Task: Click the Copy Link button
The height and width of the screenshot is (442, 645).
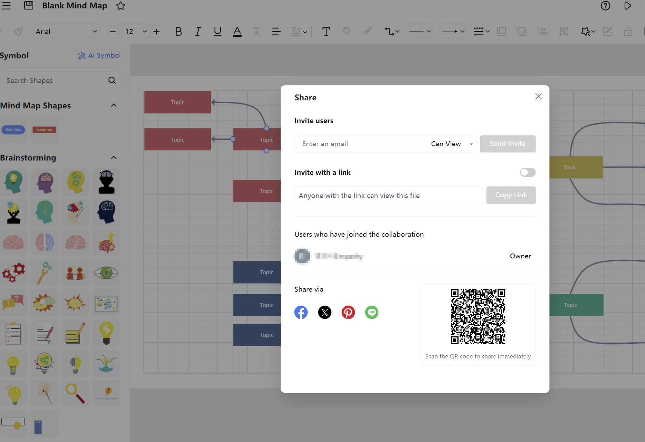Action: tap(511, 195)
